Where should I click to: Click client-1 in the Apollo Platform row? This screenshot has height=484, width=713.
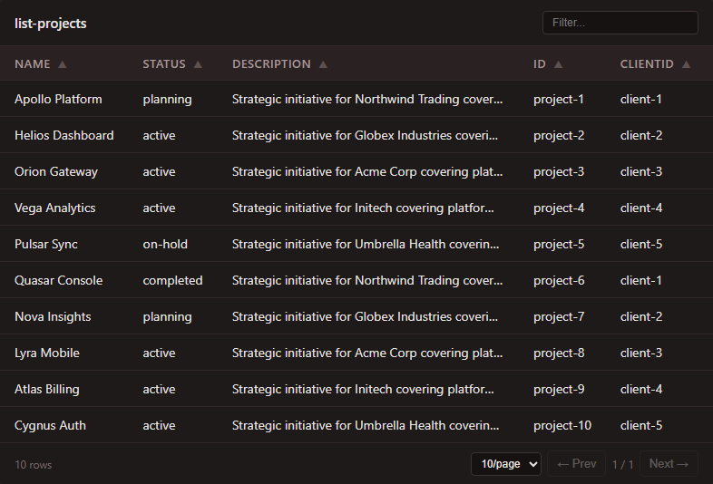(x=641, y=99)
